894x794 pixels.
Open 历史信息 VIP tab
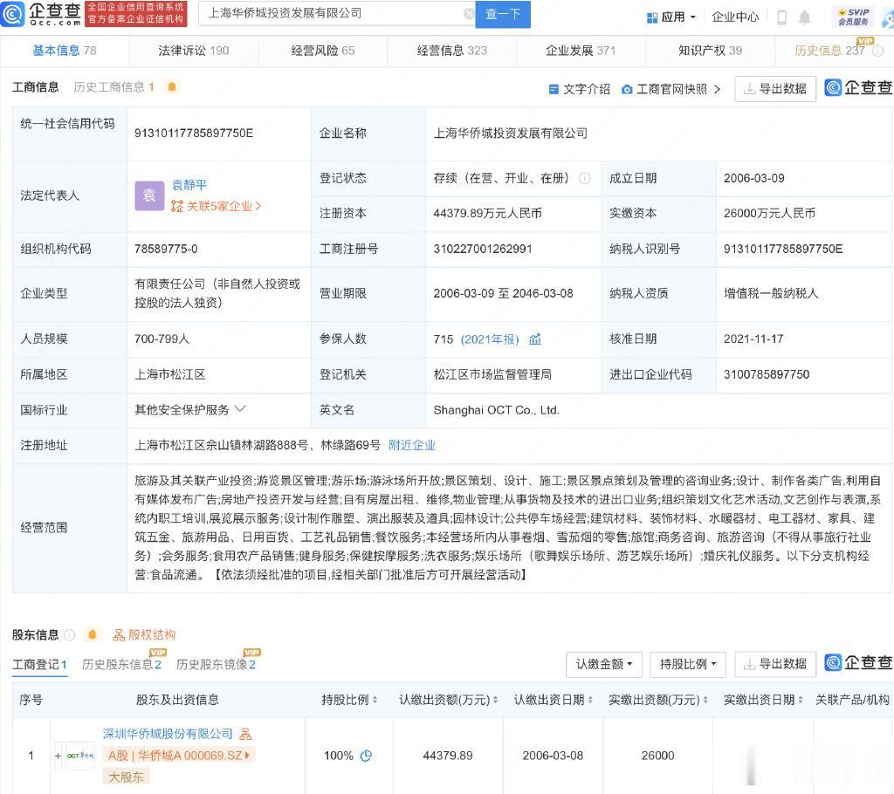[829, 51]
